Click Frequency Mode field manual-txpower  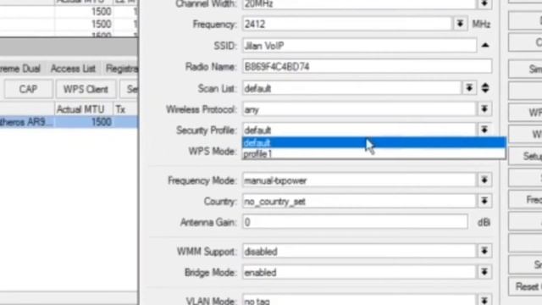click(x=359, y=180)
